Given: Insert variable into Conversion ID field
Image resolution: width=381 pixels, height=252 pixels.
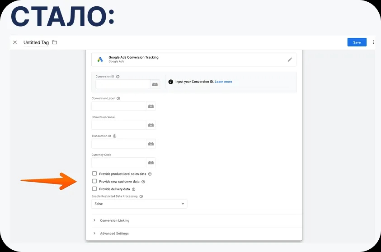Looking at the screenshot, I should click(155, 84).
